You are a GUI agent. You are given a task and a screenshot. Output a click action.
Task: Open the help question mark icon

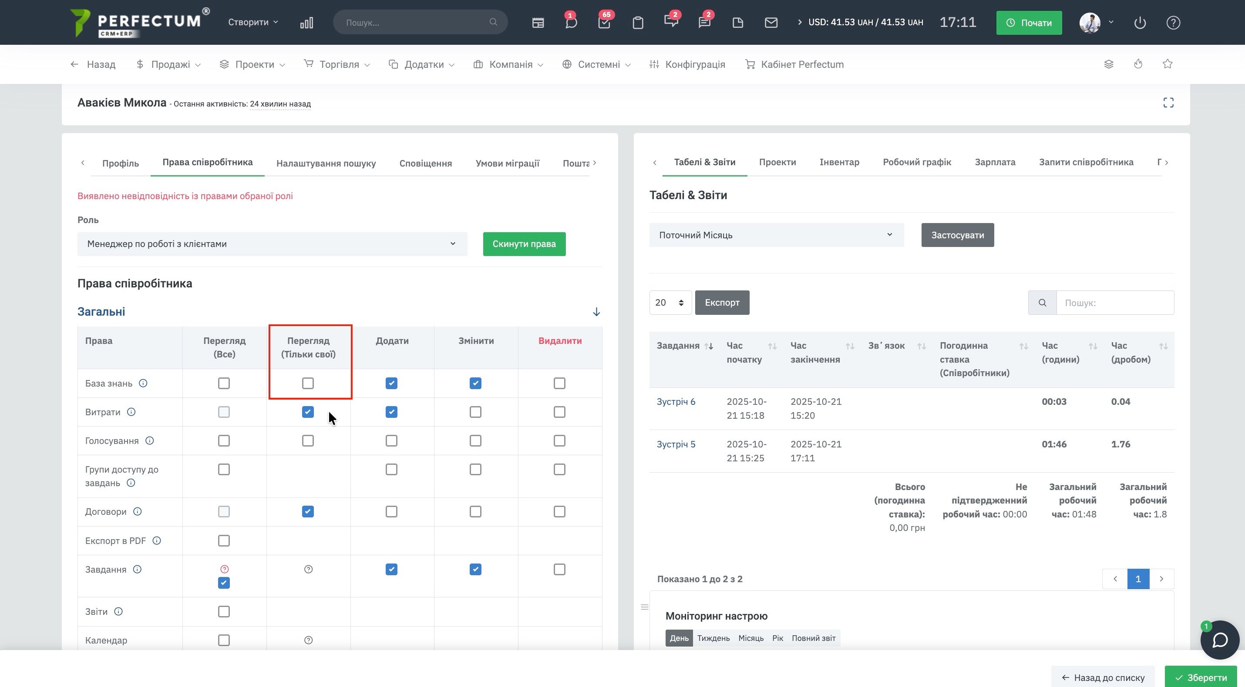(1173, 23)
